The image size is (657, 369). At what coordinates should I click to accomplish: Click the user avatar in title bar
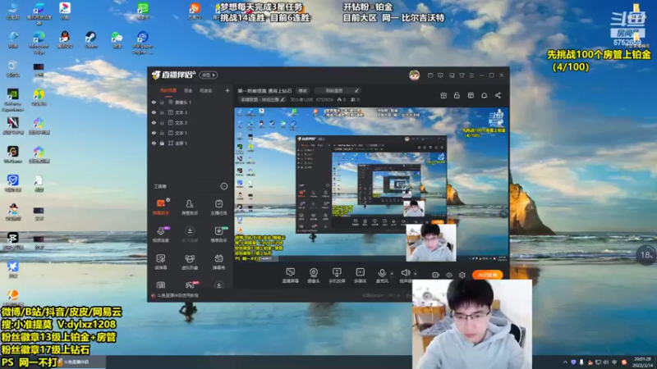coord(415,75)
